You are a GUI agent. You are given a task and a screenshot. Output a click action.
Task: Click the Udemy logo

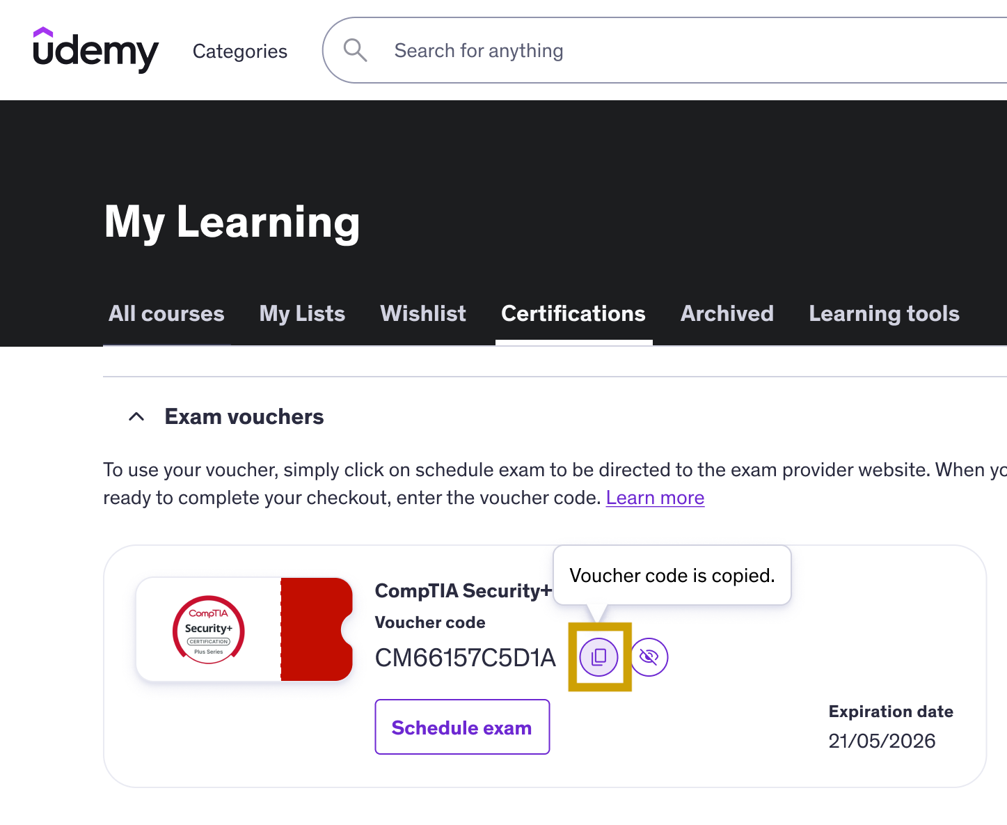click(95, 50)
